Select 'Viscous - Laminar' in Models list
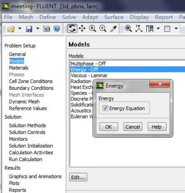Screen dimensions: 185x193 pos(127,75)
